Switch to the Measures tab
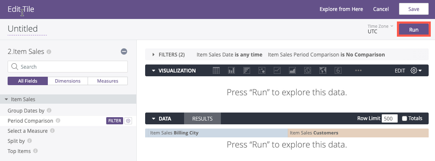The height and width of the screenshot is (161, 435). click(x=107, y=81)
